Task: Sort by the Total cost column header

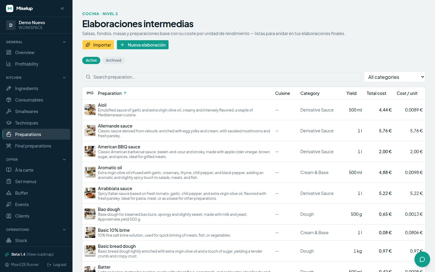Action: [376, 93]
